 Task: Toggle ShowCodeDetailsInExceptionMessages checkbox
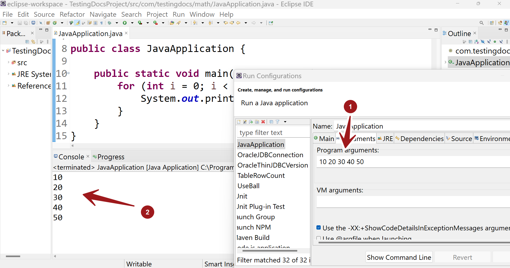pos(319,227)
